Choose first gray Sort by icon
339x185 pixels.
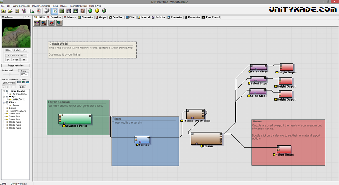pyautogui.click(x=19, y=82)
